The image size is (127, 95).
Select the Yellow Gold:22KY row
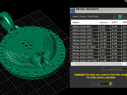coord(99,44)
